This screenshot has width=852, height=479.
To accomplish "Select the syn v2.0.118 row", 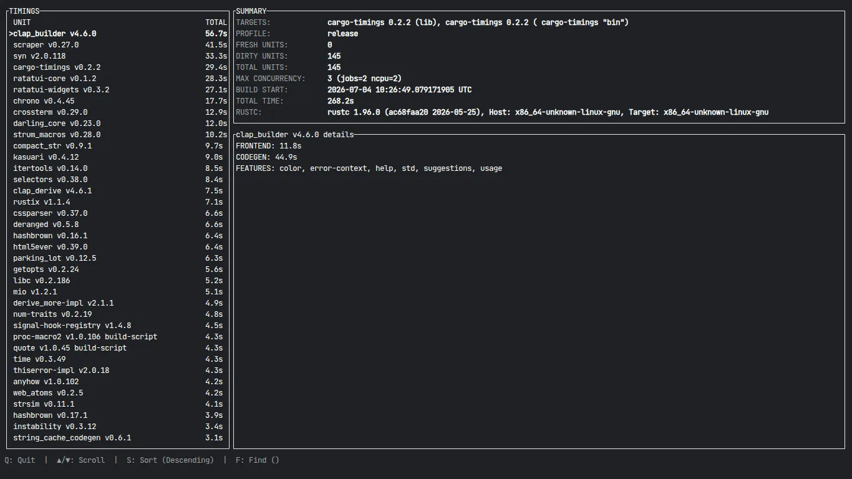I will (x=118, y=56).
